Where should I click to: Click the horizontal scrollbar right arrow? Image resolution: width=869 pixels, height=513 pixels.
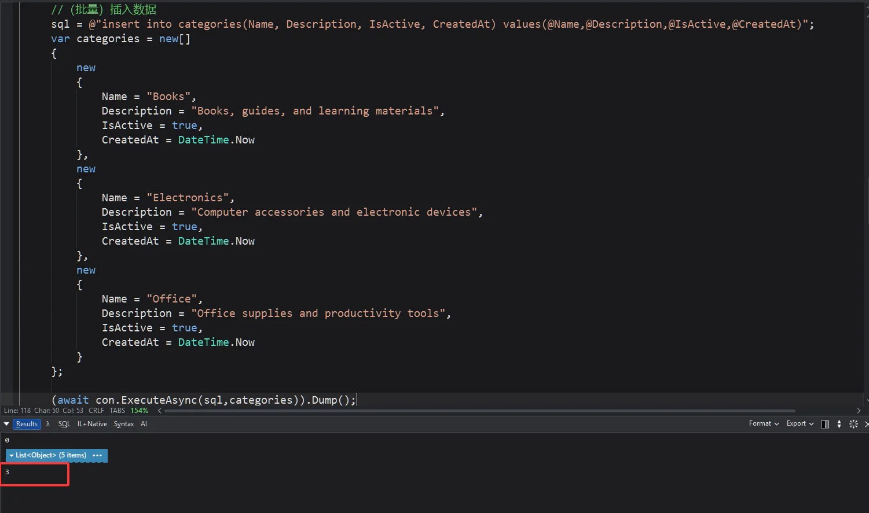(x=859, y=411)
